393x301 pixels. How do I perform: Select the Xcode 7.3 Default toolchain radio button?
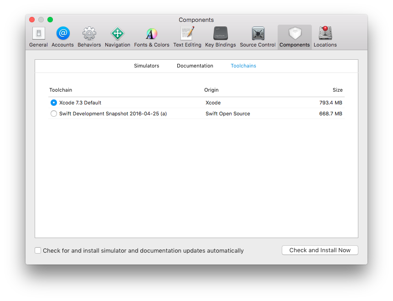coord(53,103)
